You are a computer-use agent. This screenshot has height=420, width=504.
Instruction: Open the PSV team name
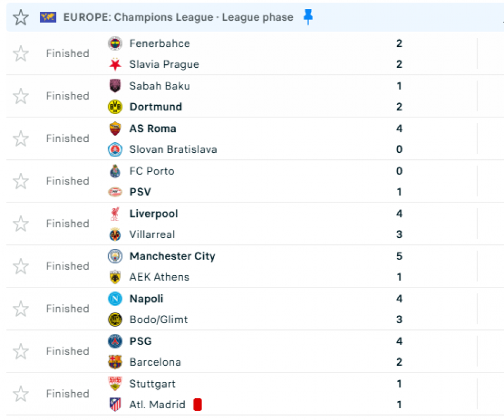coord(140,192)
